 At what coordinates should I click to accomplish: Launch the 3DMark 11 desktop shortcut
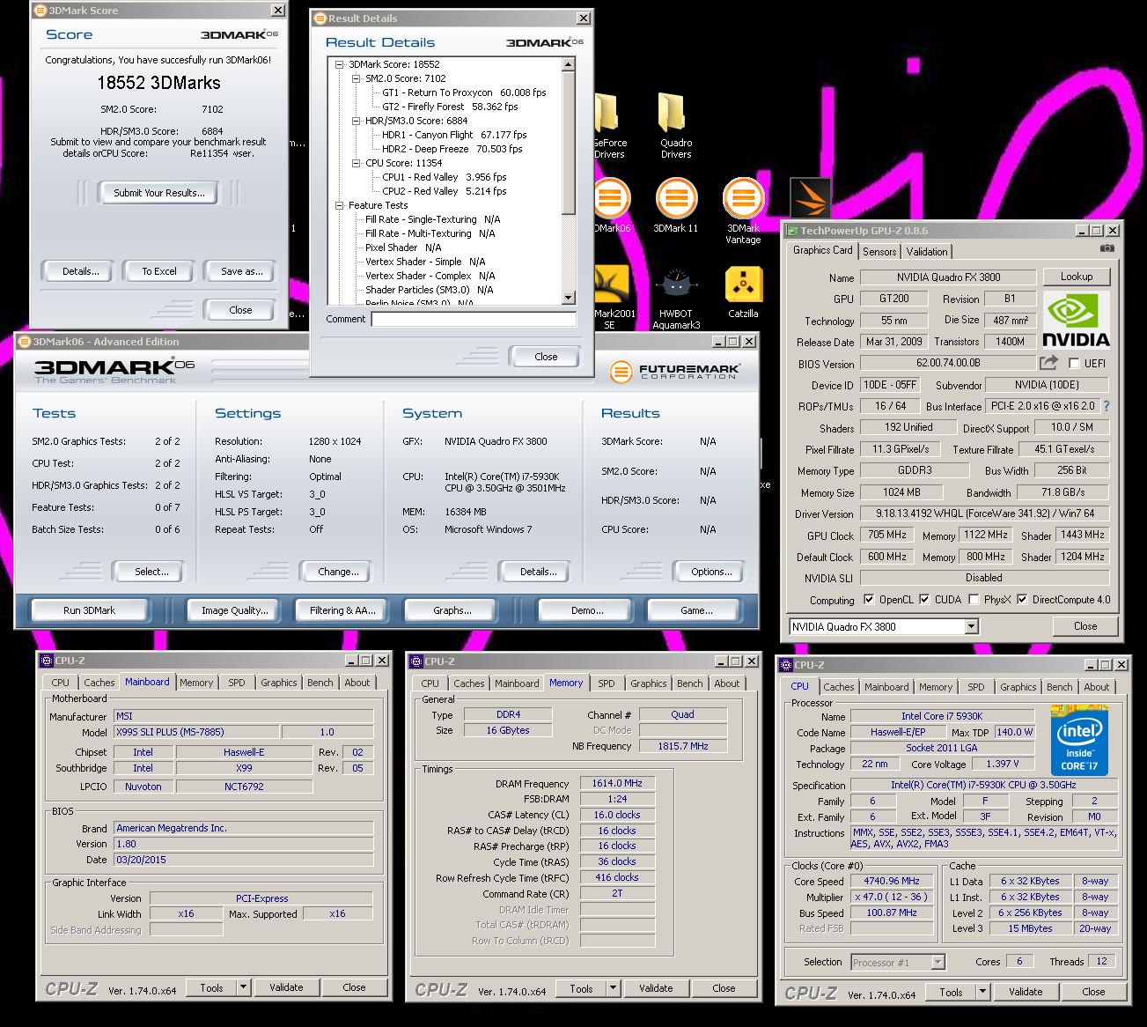click(675, 206)
